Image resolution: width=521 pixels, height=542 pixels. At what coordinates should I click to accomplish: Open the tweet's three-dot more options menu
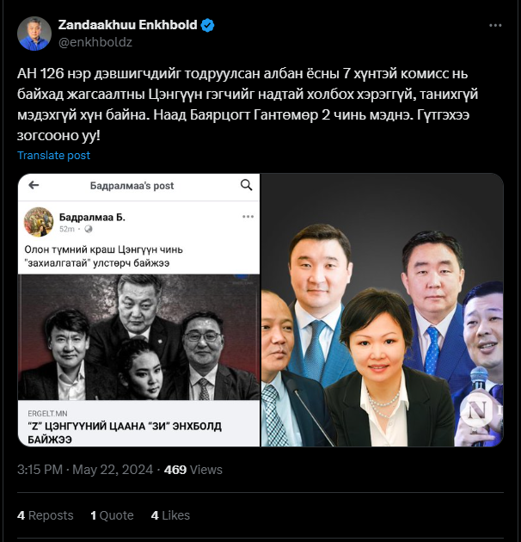pos(495,25)
